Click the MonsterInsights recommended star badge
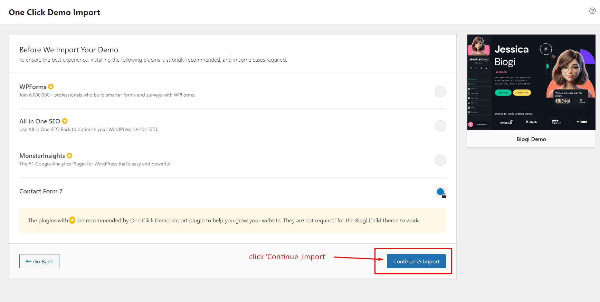This screenshot has height=302, width=600. (69, 155)
